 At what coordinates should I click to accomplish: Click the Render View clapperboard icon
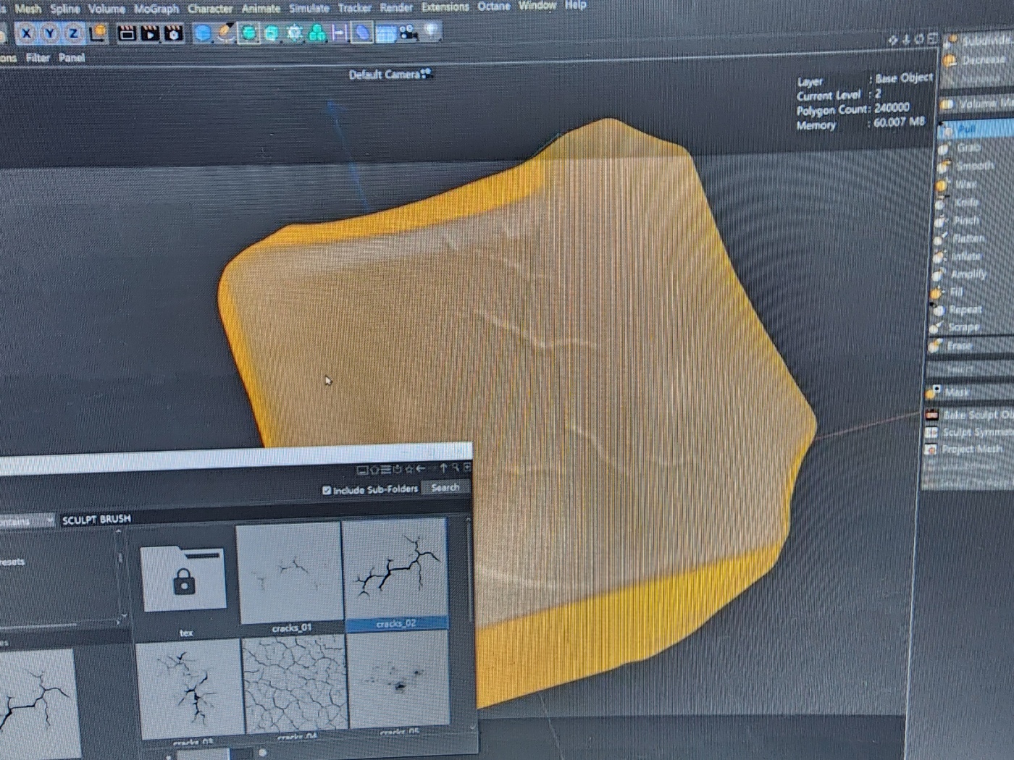tap(127, 33)
